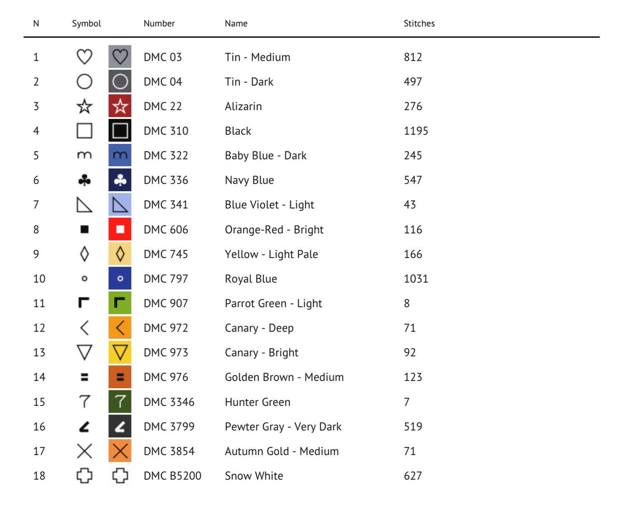The width and height of the screenshot is (626, 506).
Task: Click the club symbol for Navy Blue
Action: (x=84, y=180)
